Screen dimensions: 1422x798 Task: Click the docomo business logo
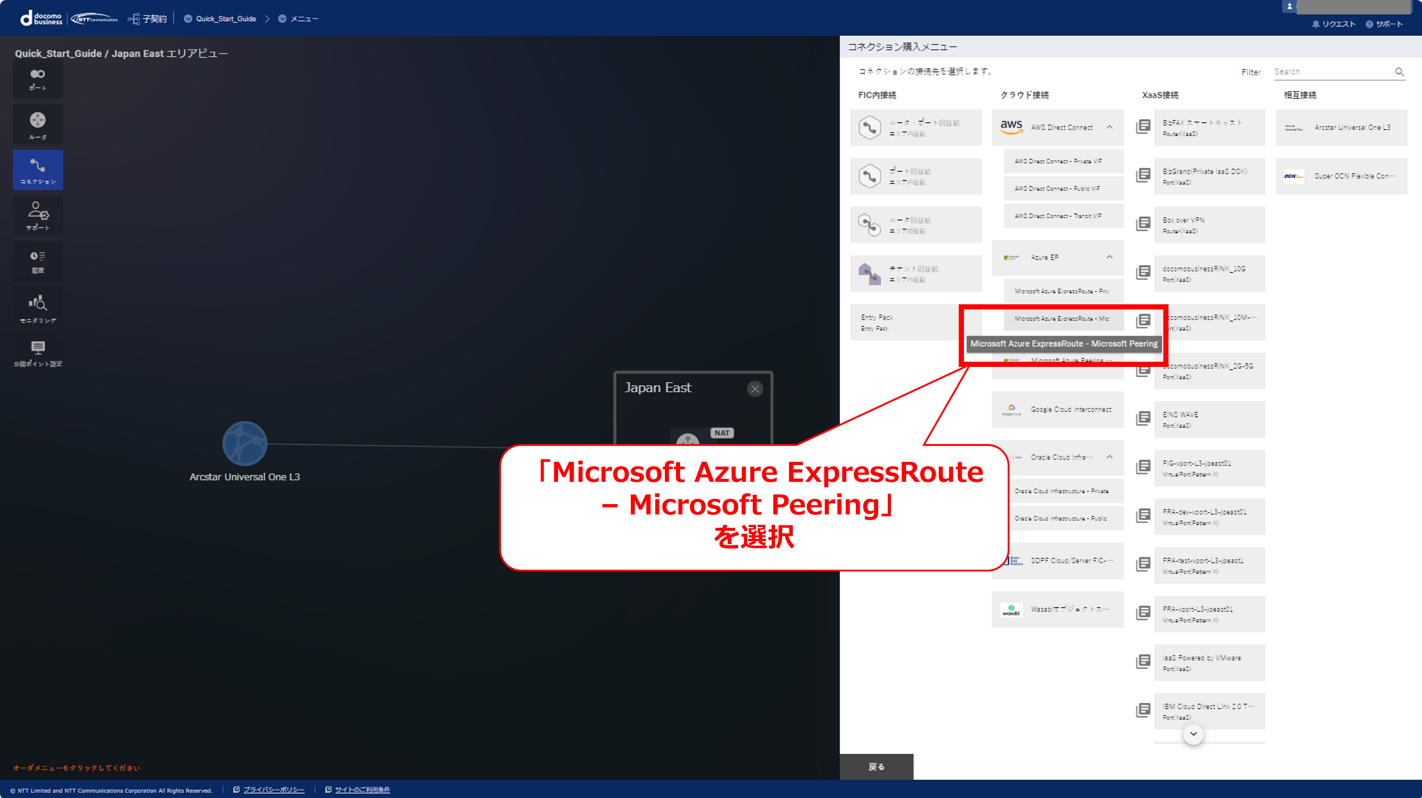click(x=42, y=18)
